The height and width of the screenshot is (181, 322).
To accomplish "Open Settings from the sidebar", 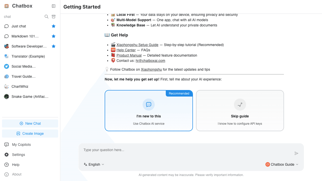I will pos(18,155).
